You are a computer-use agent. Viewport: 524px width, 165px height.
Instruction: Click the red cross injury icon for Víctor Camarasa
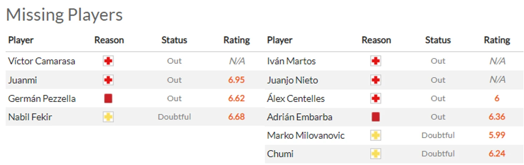108,61
